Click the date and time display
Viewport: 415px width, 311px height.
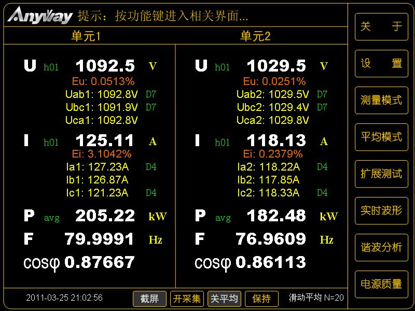64,298
